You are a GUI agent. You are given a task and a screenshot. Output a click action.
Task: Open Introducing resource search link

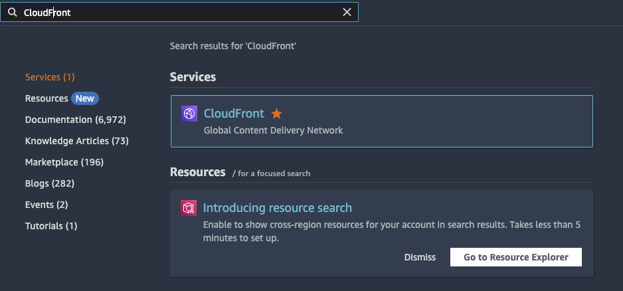point(278,208)
